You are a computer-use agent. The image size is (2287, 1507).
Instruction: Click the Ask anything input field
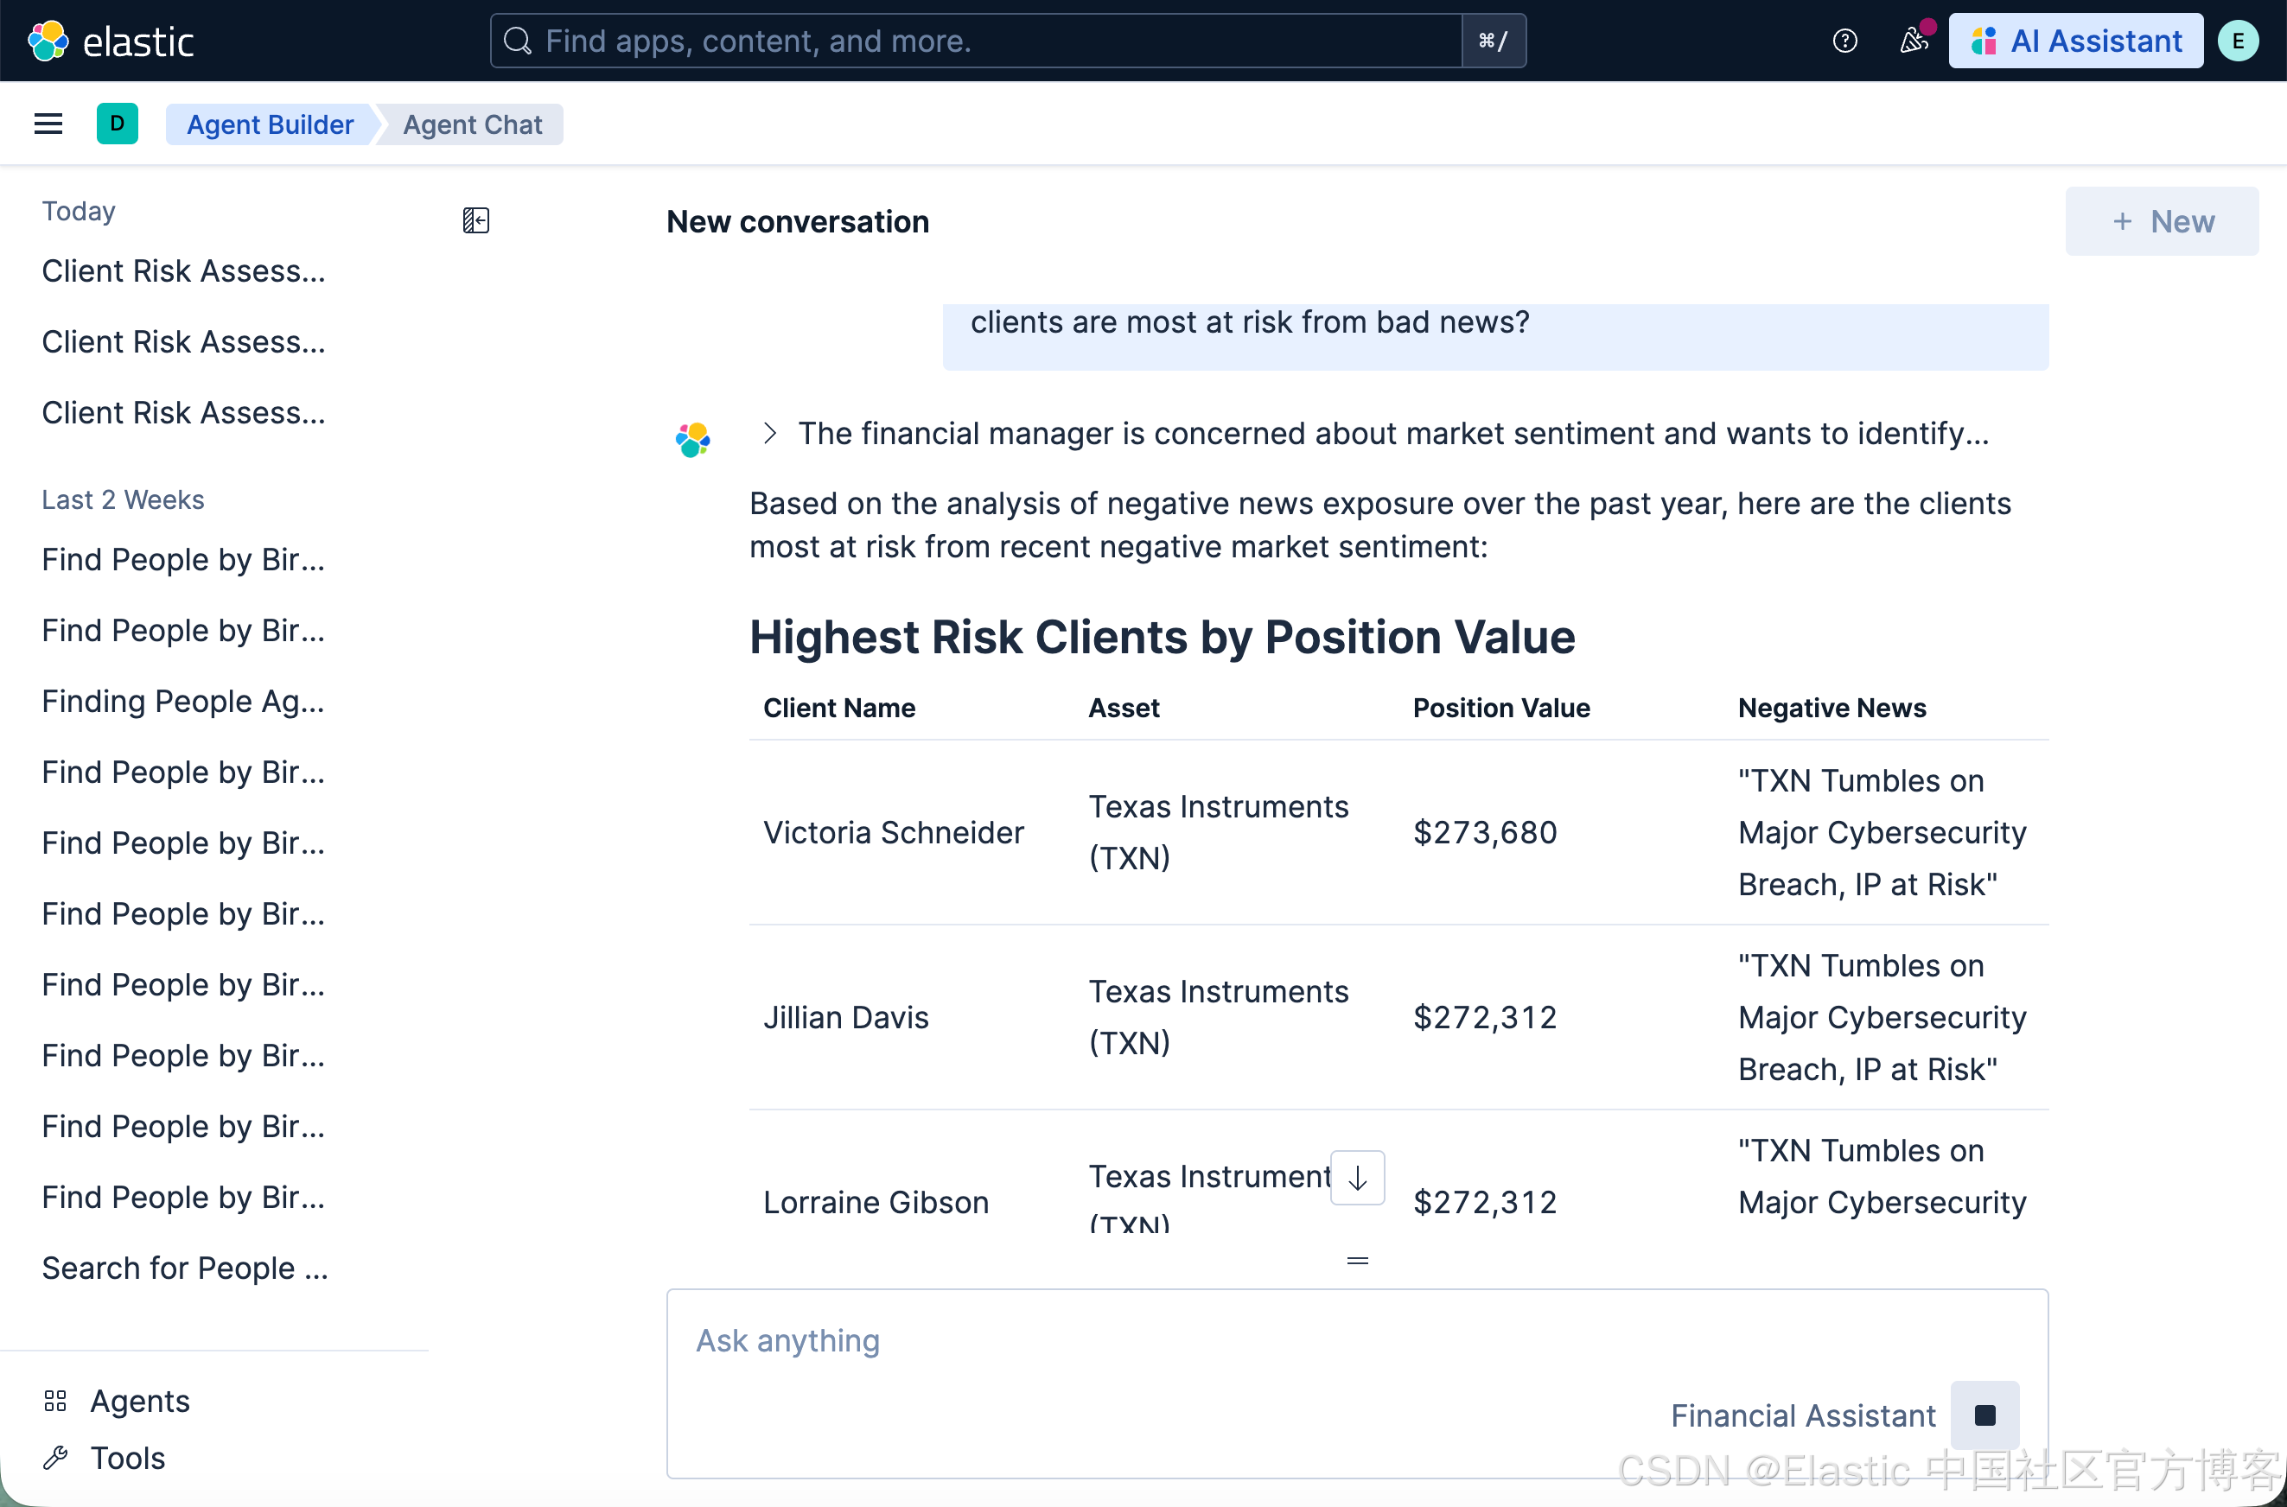click(x=1154, y=1341)
